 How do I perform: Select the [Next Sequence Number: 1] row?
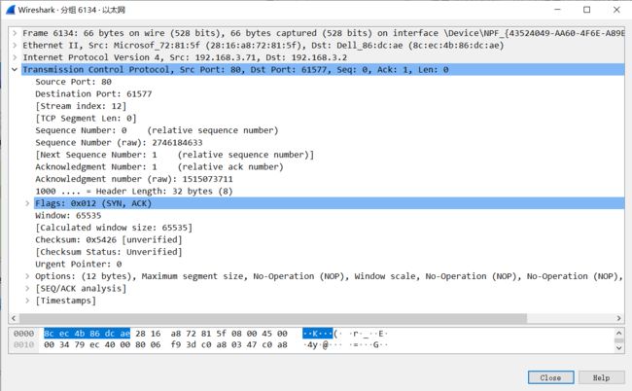(174, 155)
